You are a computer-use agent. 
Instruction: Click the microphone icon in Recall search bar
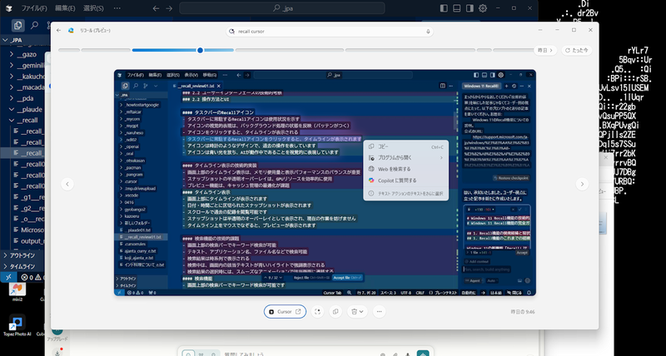[x=428, y=32]
